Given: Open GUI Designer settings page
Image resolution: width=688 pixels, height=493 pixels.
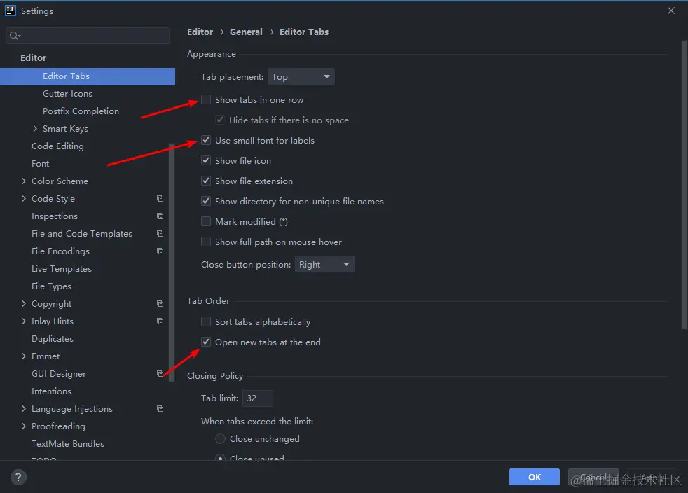Looking at the screenshot, I should (59, 374).
